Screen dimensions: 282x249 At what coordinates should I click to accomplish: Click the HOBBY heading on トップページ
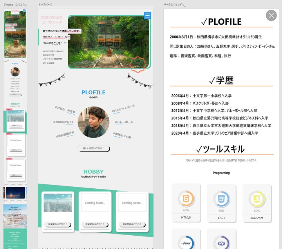(94, 172)
